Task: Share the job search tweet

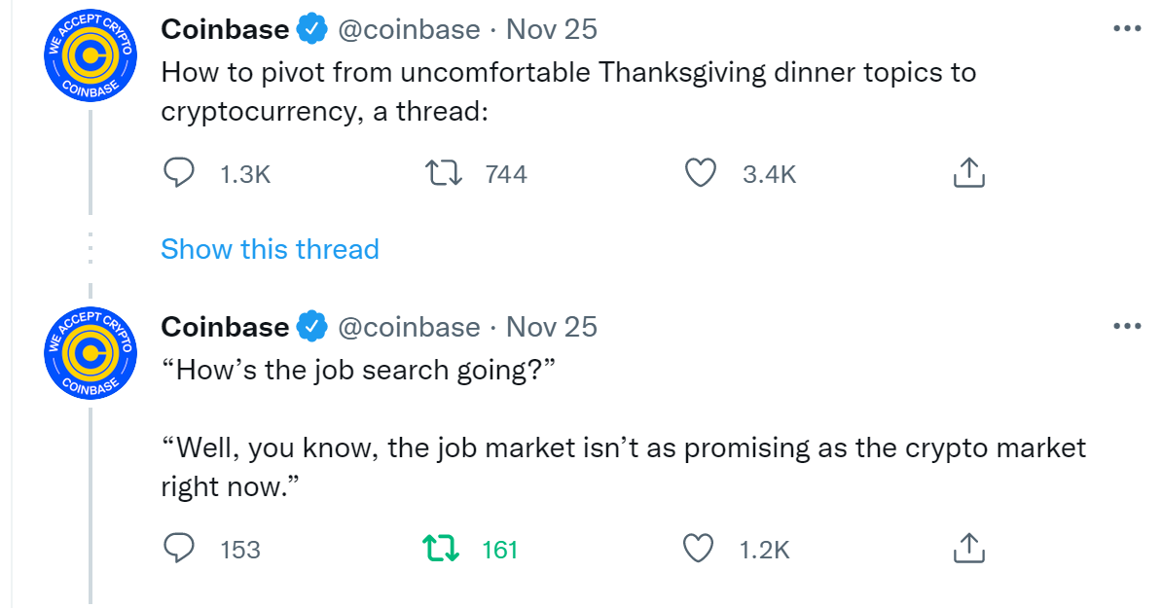Action: (968, 548)
